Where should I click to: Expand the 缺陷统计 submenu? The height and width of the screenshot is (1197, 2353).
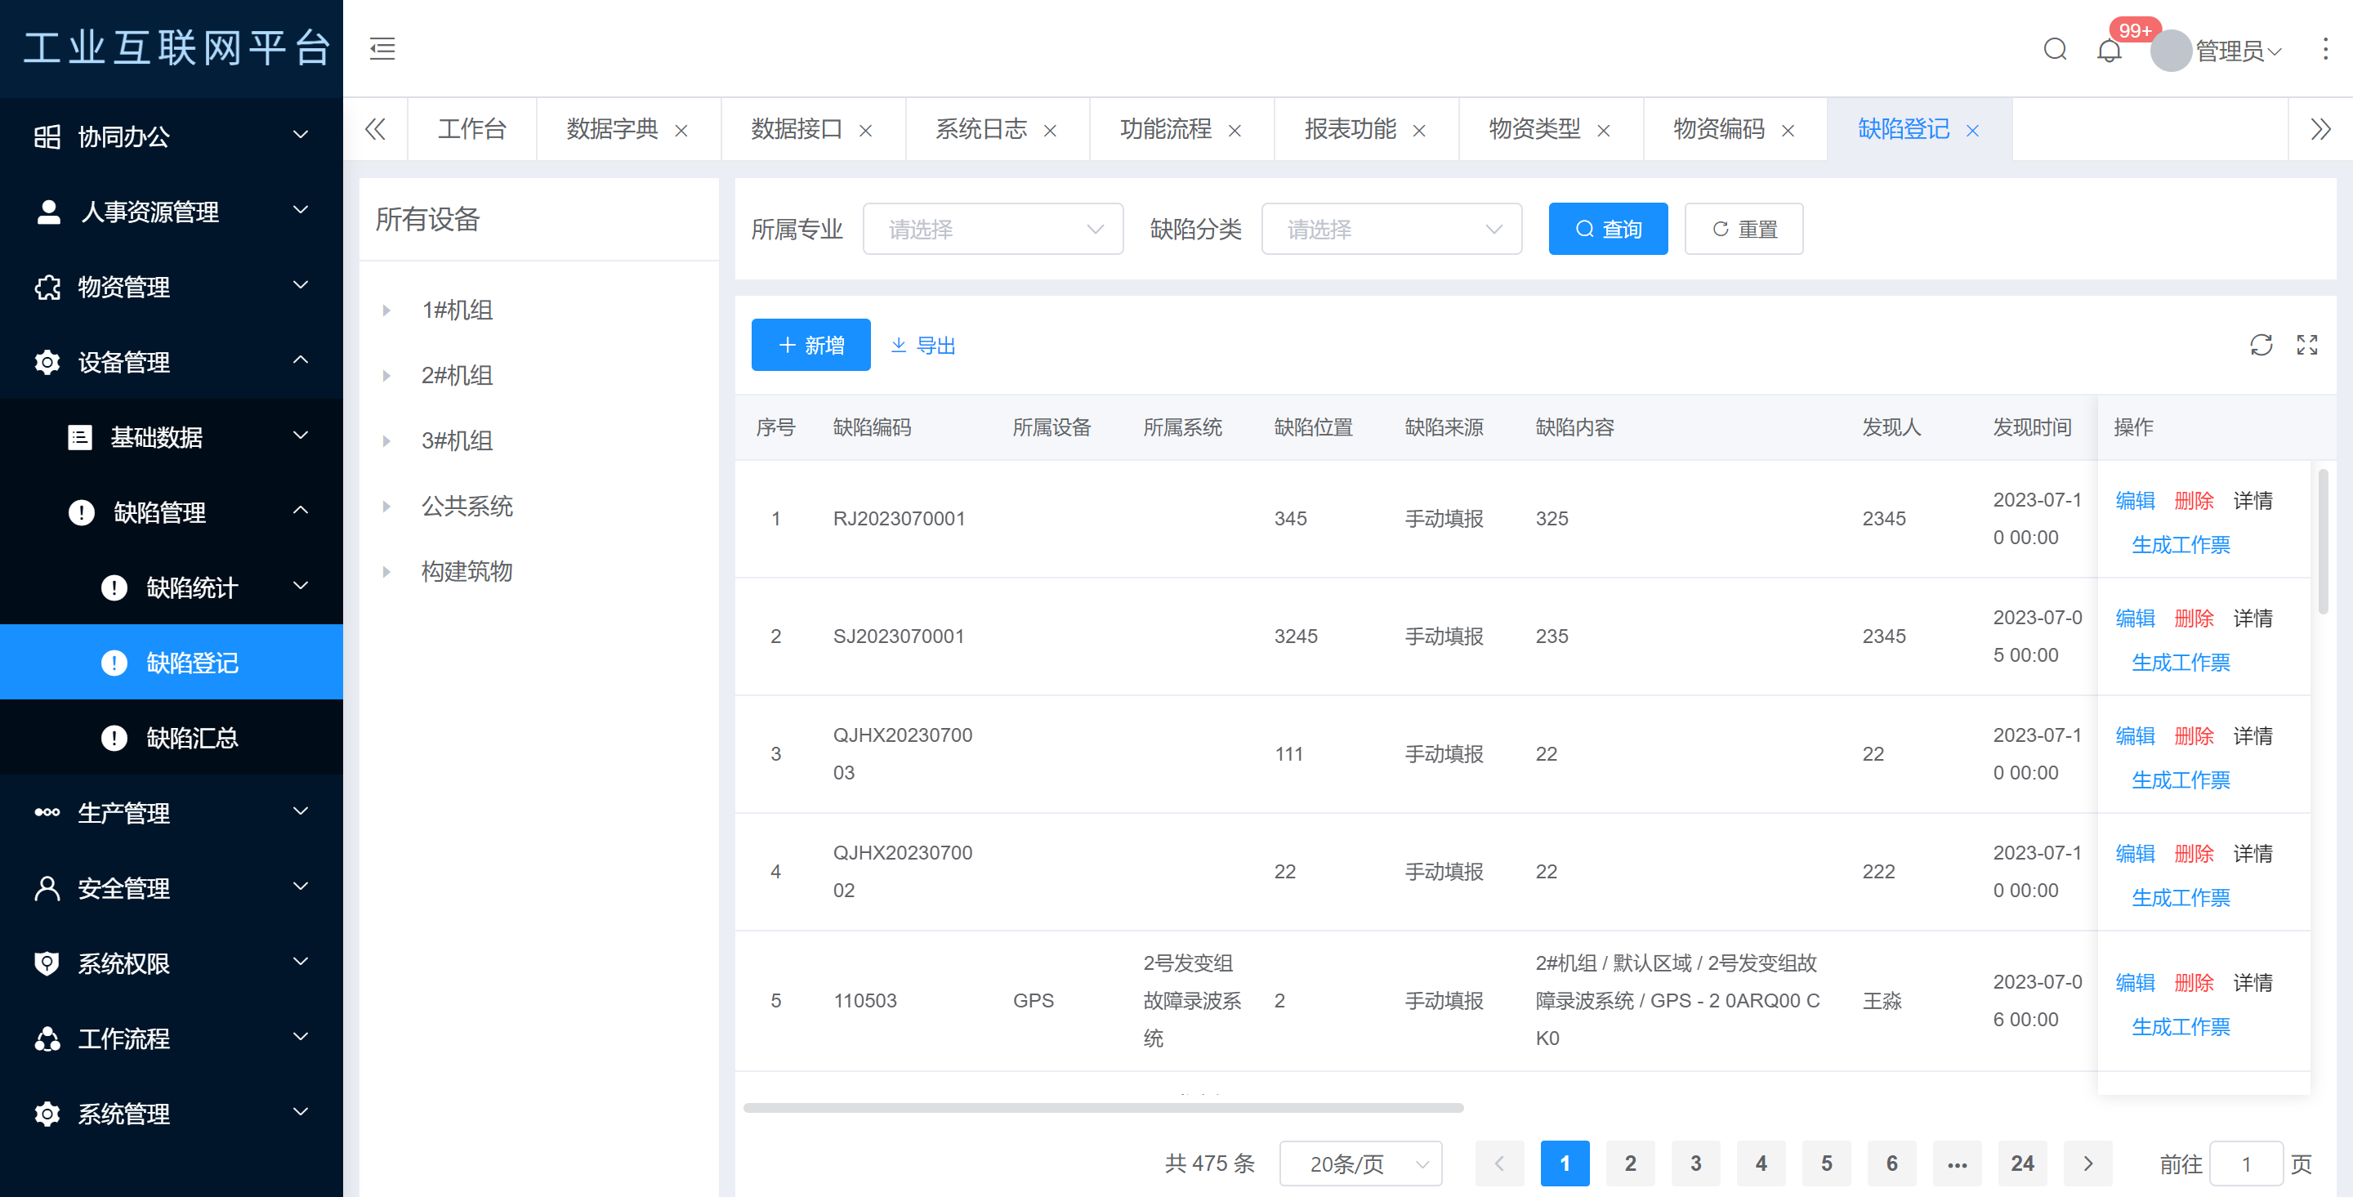301,586
